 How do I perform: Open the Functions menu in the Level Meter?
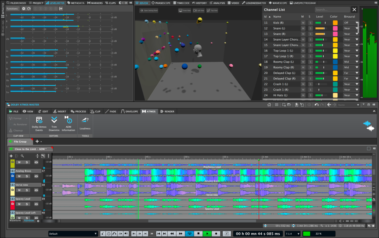click(11, 8)
